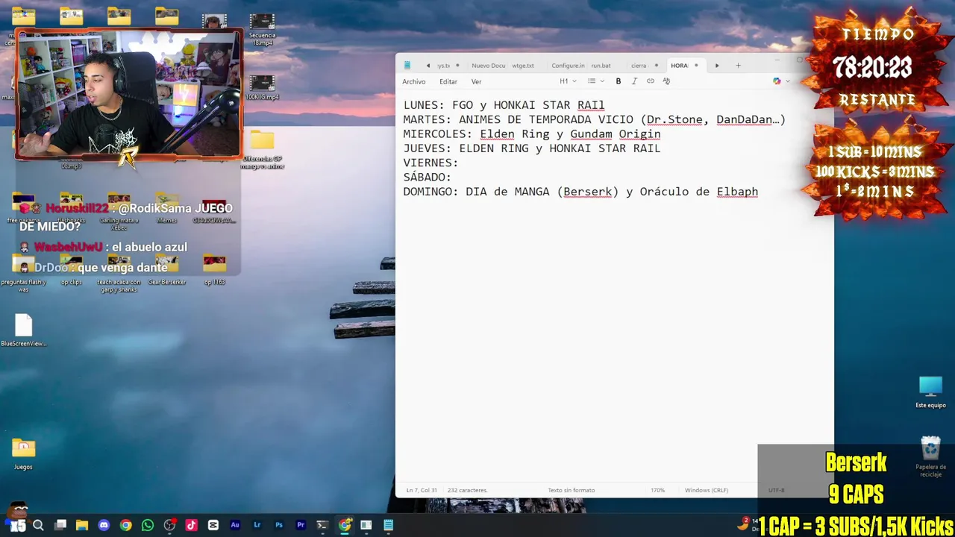Viewport: 955px width, 537px height.
Task: Select the op 1163 desktop folder
Action: 214,271
